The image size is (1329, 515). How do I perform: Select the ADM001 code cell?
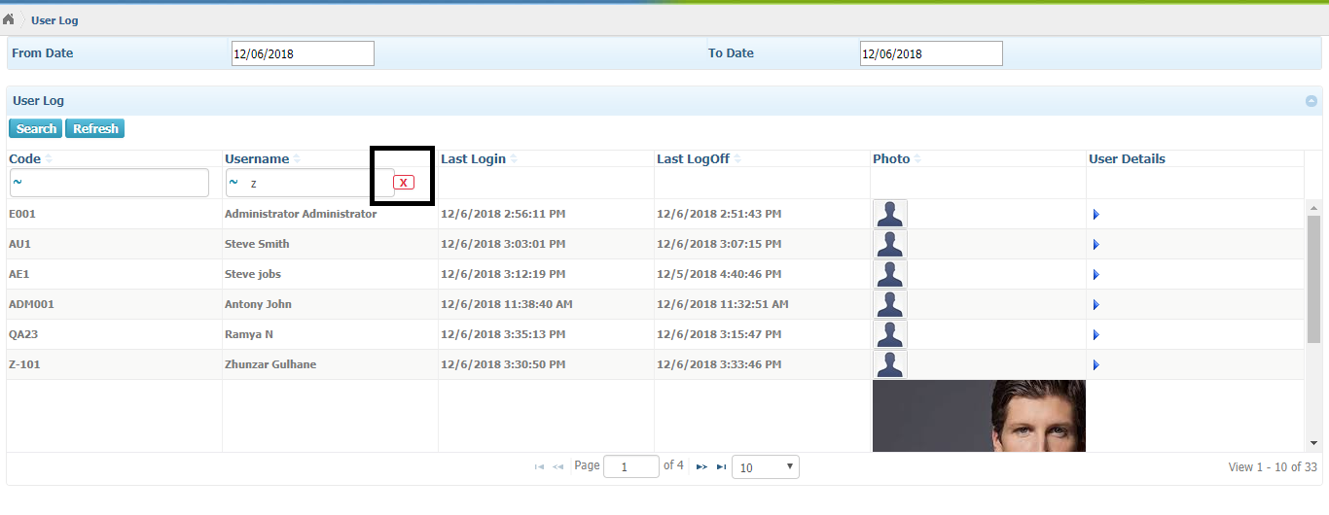(114, 304)
